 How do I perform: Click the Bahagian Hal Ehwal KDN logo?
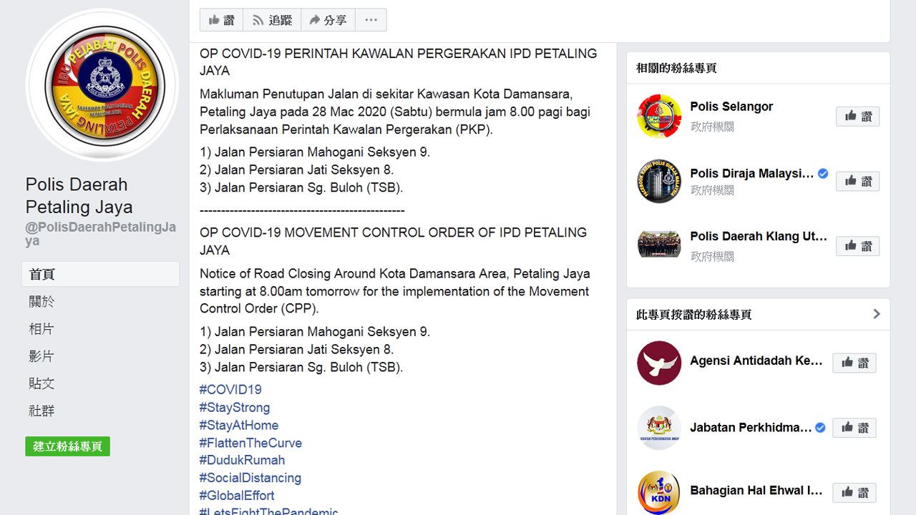coord(659,492)
